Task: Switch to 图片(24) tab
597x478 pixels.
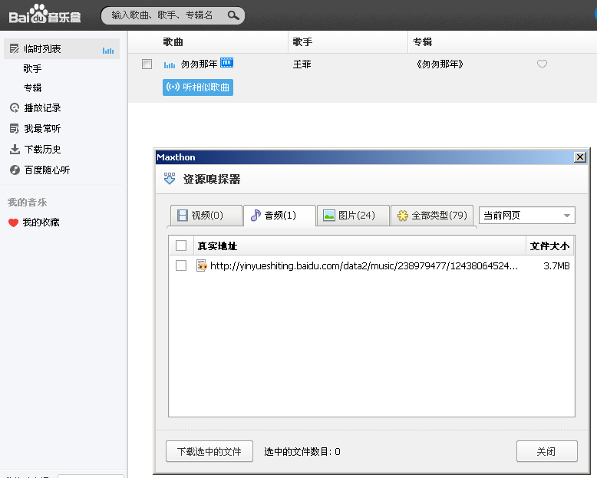Action: point(353,216)
